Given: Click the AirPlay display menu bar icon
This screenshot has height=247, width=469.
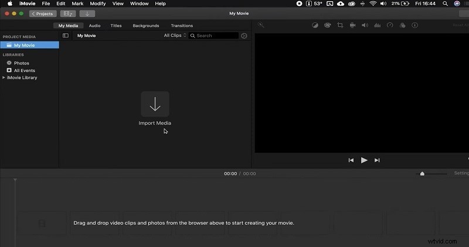Looking at the screenshot, I should click(x=330, y=4).
